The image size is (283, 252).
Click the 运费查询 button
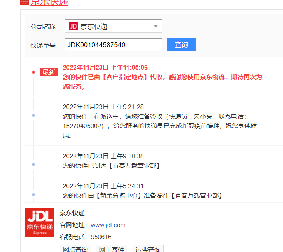point(148,249)
